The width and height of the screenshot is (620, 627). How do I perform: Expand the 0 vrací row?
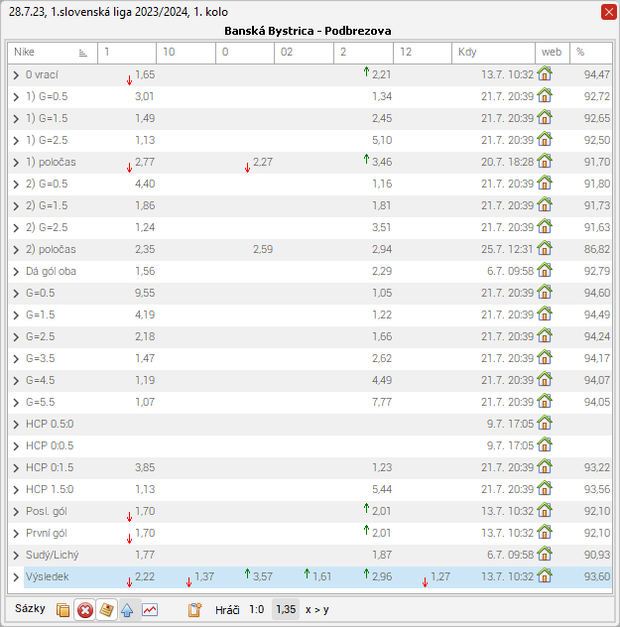point(16,75)
